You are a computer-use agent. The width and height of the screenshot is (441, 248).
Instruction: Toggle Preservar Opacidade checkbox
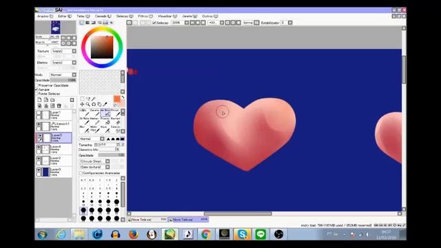tap(37, 85)
